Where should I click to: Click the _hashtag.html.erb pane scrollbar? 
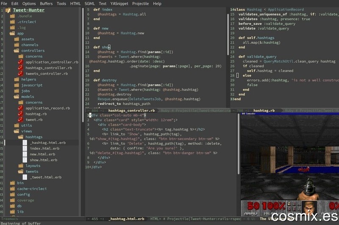239,144
